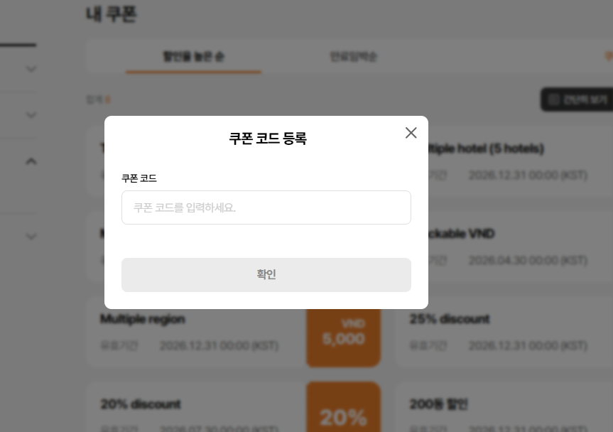Open the 25% discount coupon card
Image resolution: width=613 pixels, height=432 pixels.
click(x=504, y=333)
